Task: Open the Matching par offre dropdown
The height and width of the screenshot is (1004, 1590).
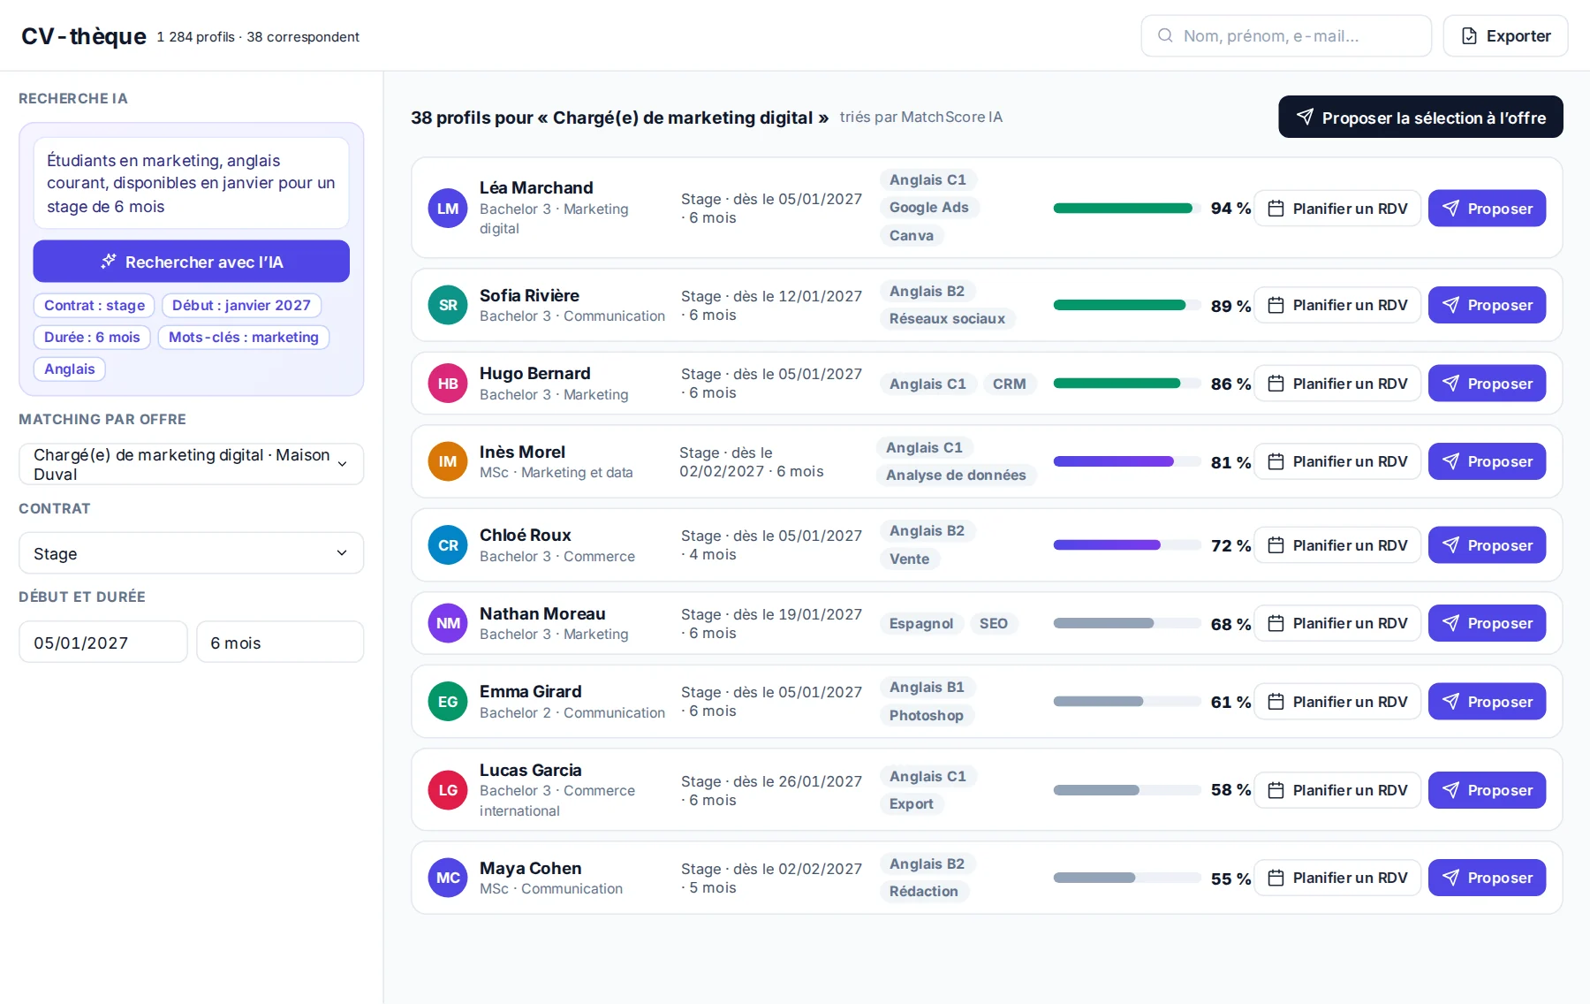Action: 191,464
